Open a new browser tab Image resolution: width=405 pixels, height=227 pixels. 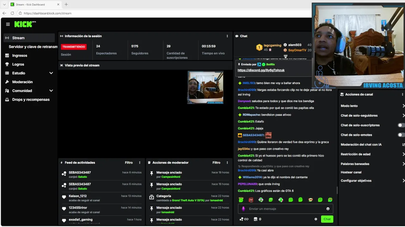(x=66, y=4)
